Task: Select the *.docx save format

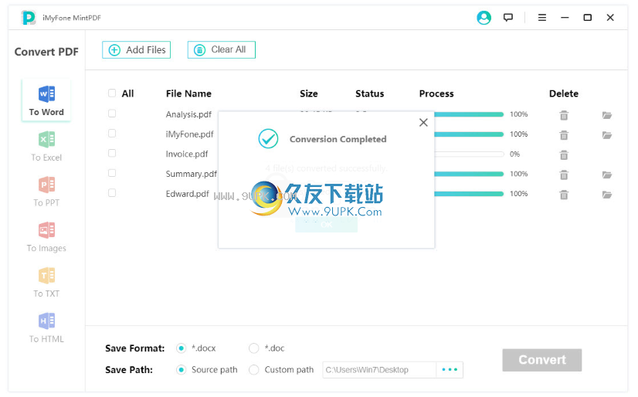Action: [181, 348]
